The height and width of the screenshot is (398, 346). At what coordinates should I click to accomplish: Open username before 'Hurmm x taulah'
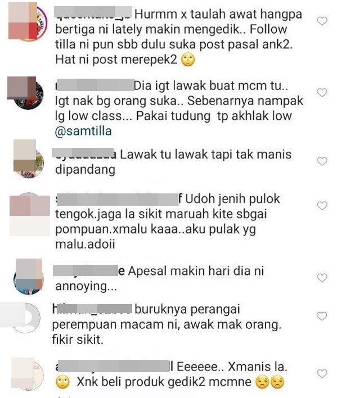click(x=93, y=13)
